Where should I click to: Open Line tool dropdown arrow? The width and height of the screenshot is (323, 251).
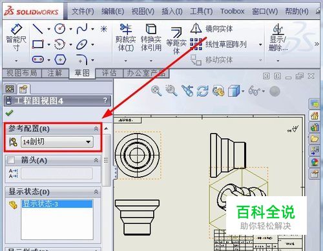[48, 29]
